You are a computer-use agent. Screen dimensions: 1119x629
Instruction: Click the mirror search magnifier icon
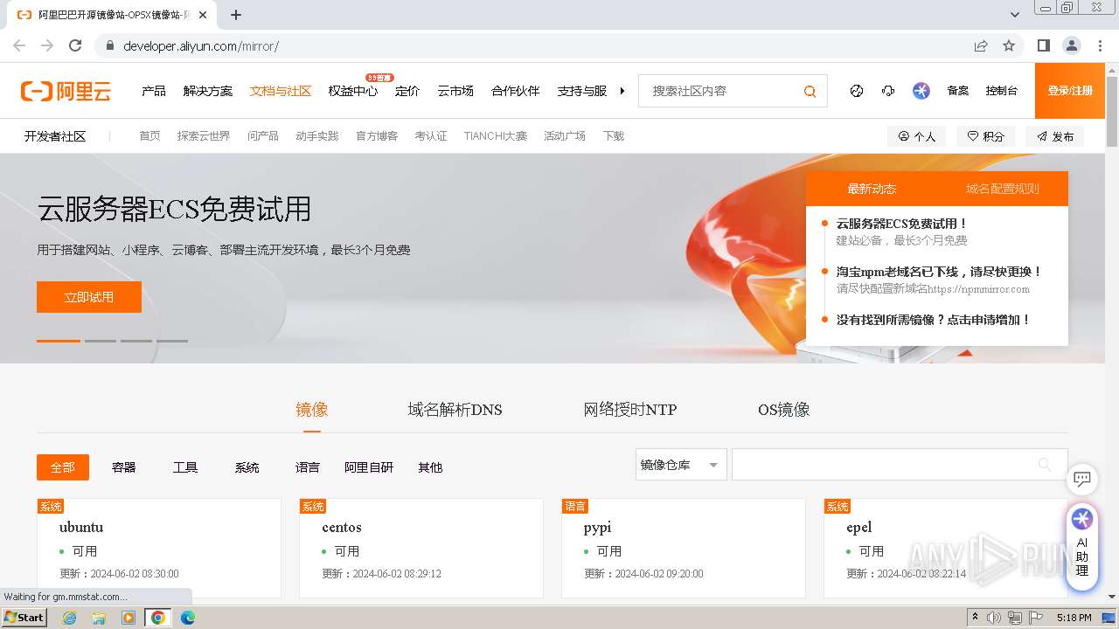(1044, 464)
